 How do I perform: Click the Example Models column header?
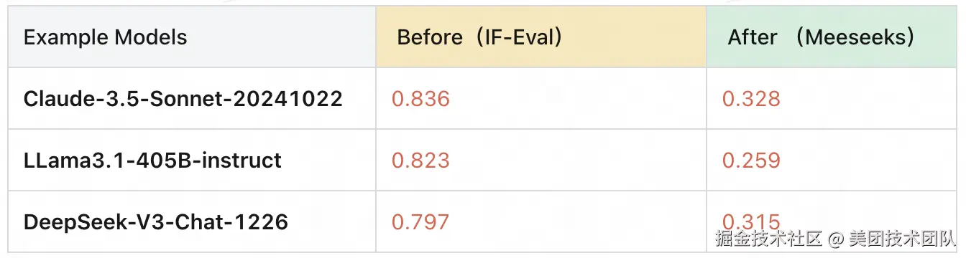pyautogui.click(x=106, y=37)
